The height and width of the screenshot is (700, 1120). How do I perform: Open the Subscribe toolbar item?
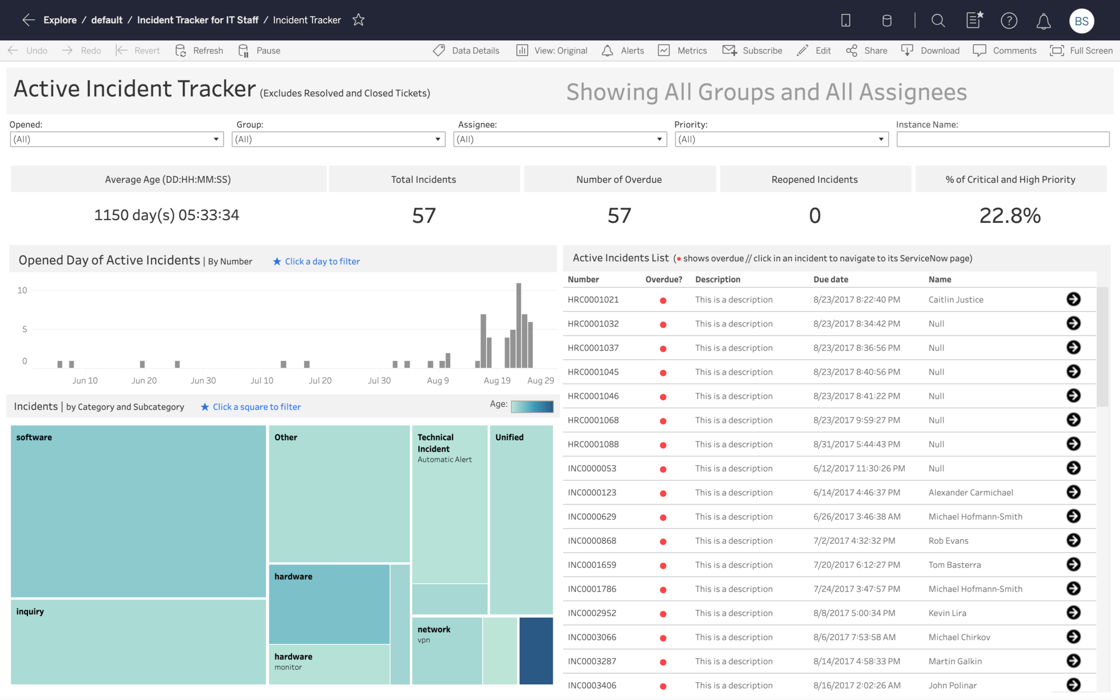pyautogui.click(x=752, y=50)
